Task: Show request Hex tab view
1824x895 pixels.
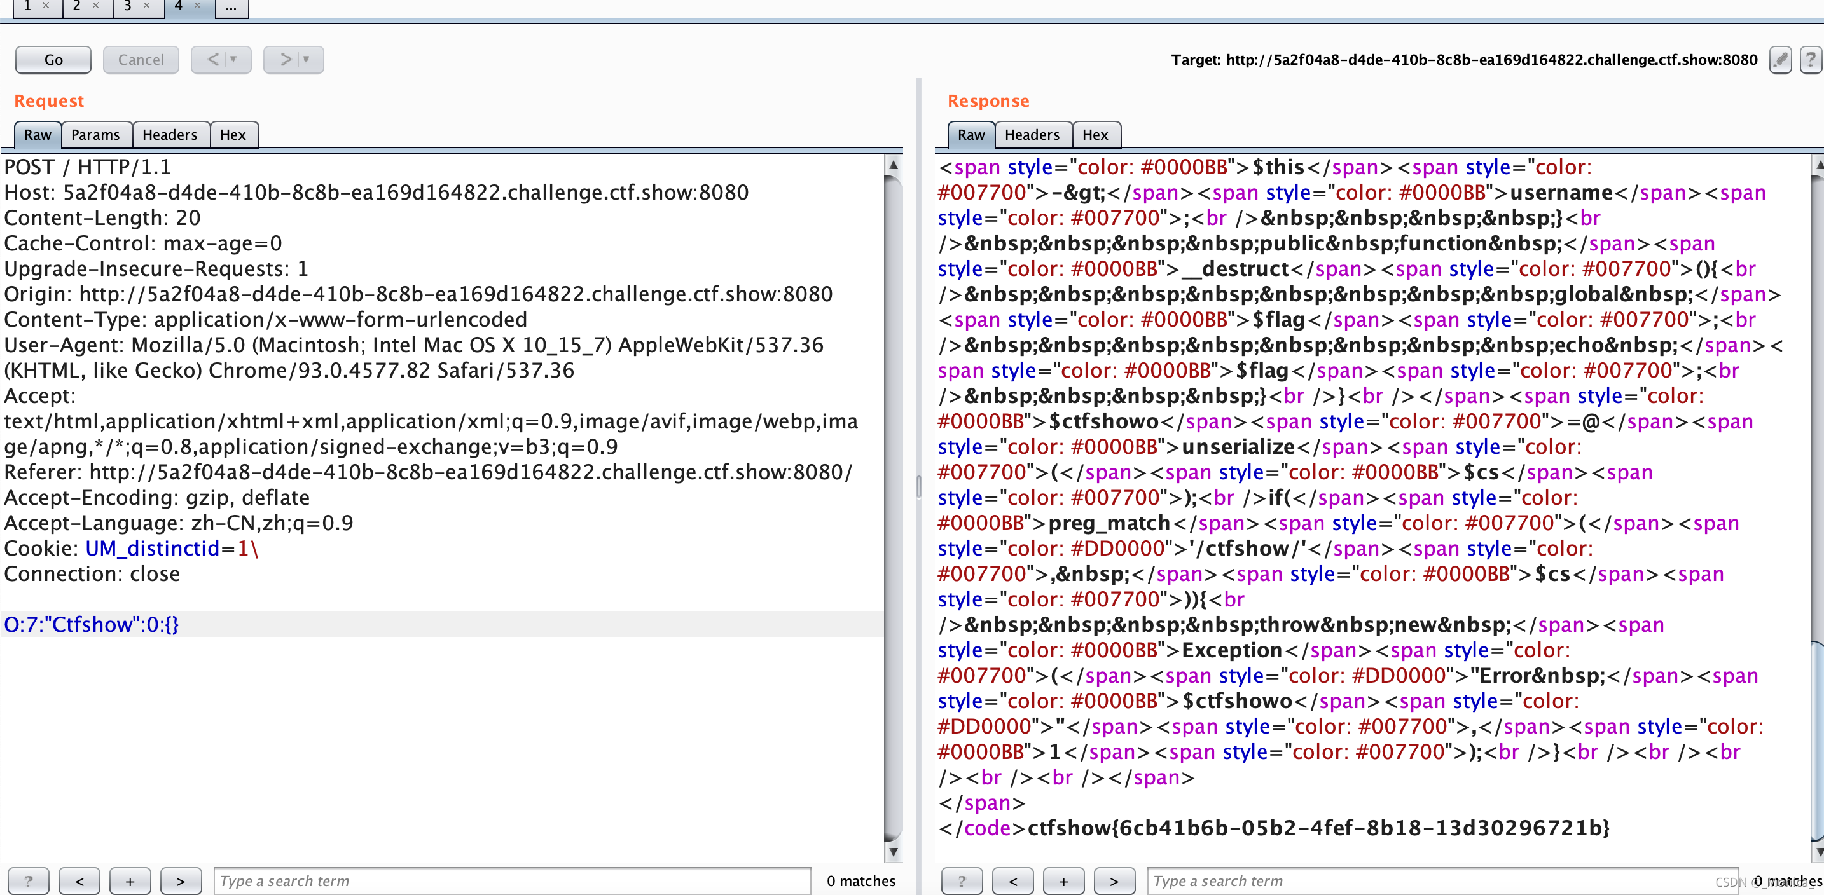Action: click(x=232, y=135)
